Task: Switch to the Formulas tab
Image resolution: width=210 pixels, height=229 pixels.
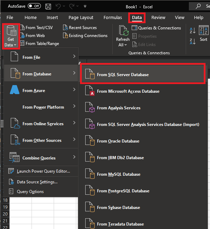Action: 113,18
